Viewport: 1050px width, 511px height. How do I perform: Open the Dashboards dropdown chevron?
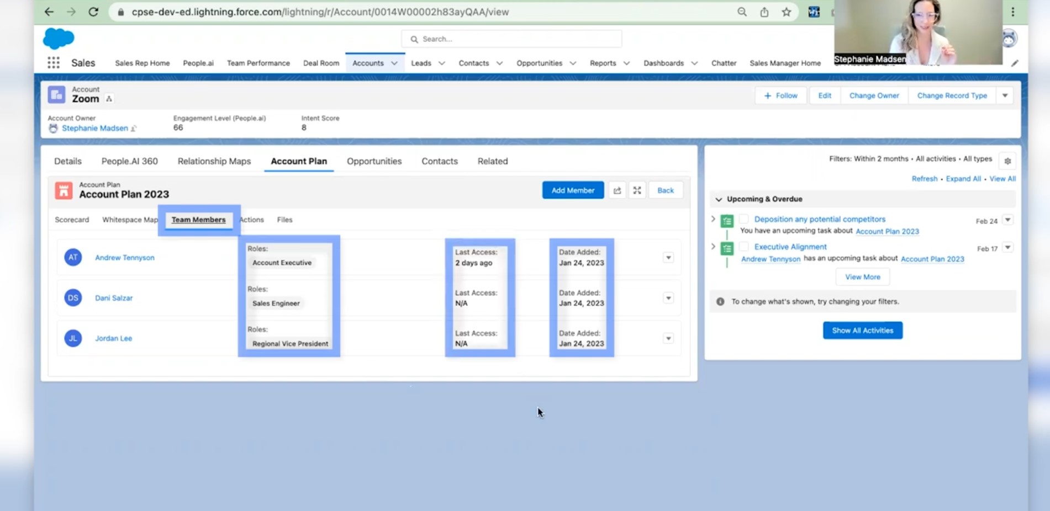click(694, 63)
